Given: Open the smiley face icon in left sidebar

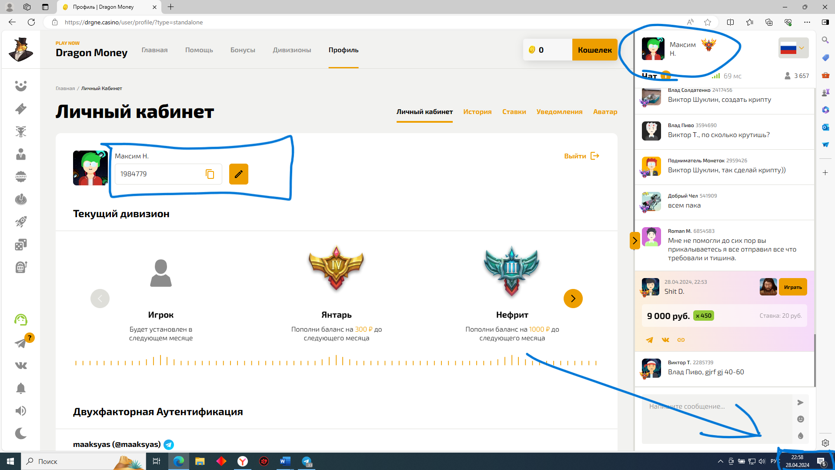Looking at the screenshot, I should (21, 86).
